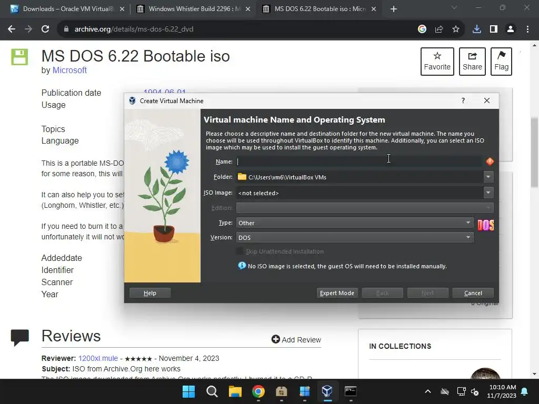The image size is (539, 404).
Task: Open a new browser tab
Action: [x=394, y=9]
